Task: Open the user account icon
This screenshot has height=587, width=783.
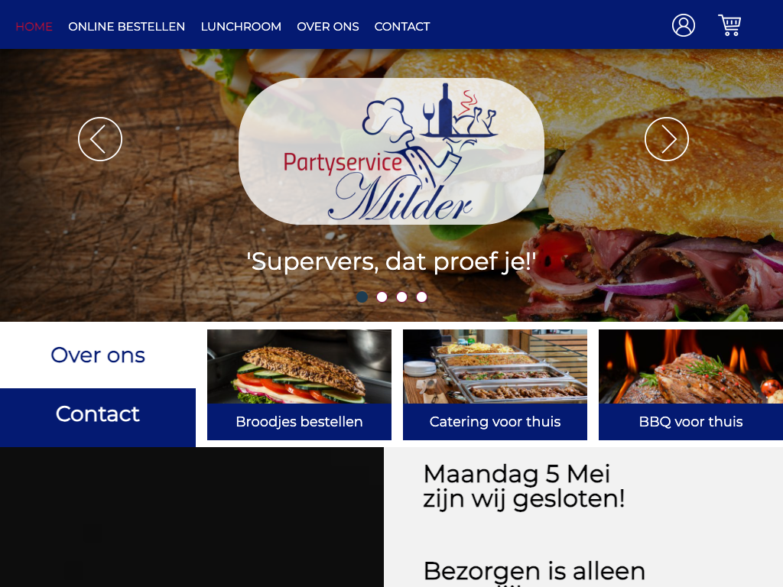Action: tap(683, 25)
